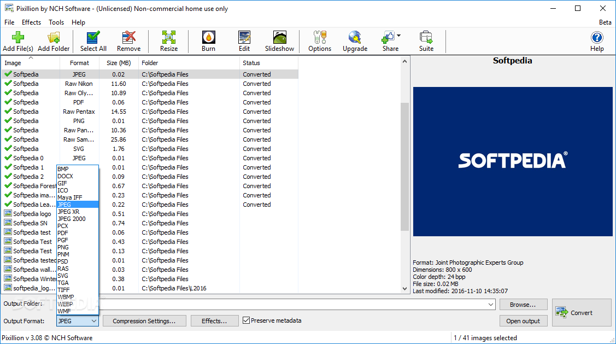Click the 25.86 size cell
The image size is (616, 344).
pyautogui.click(x=118, y=139)
